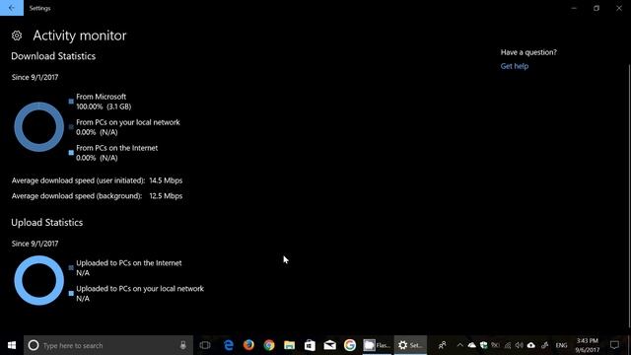The width and height of the screenshot is (631, 355).
Task: Click the OneDrive cloud tray icon
Action: point(471,345)
